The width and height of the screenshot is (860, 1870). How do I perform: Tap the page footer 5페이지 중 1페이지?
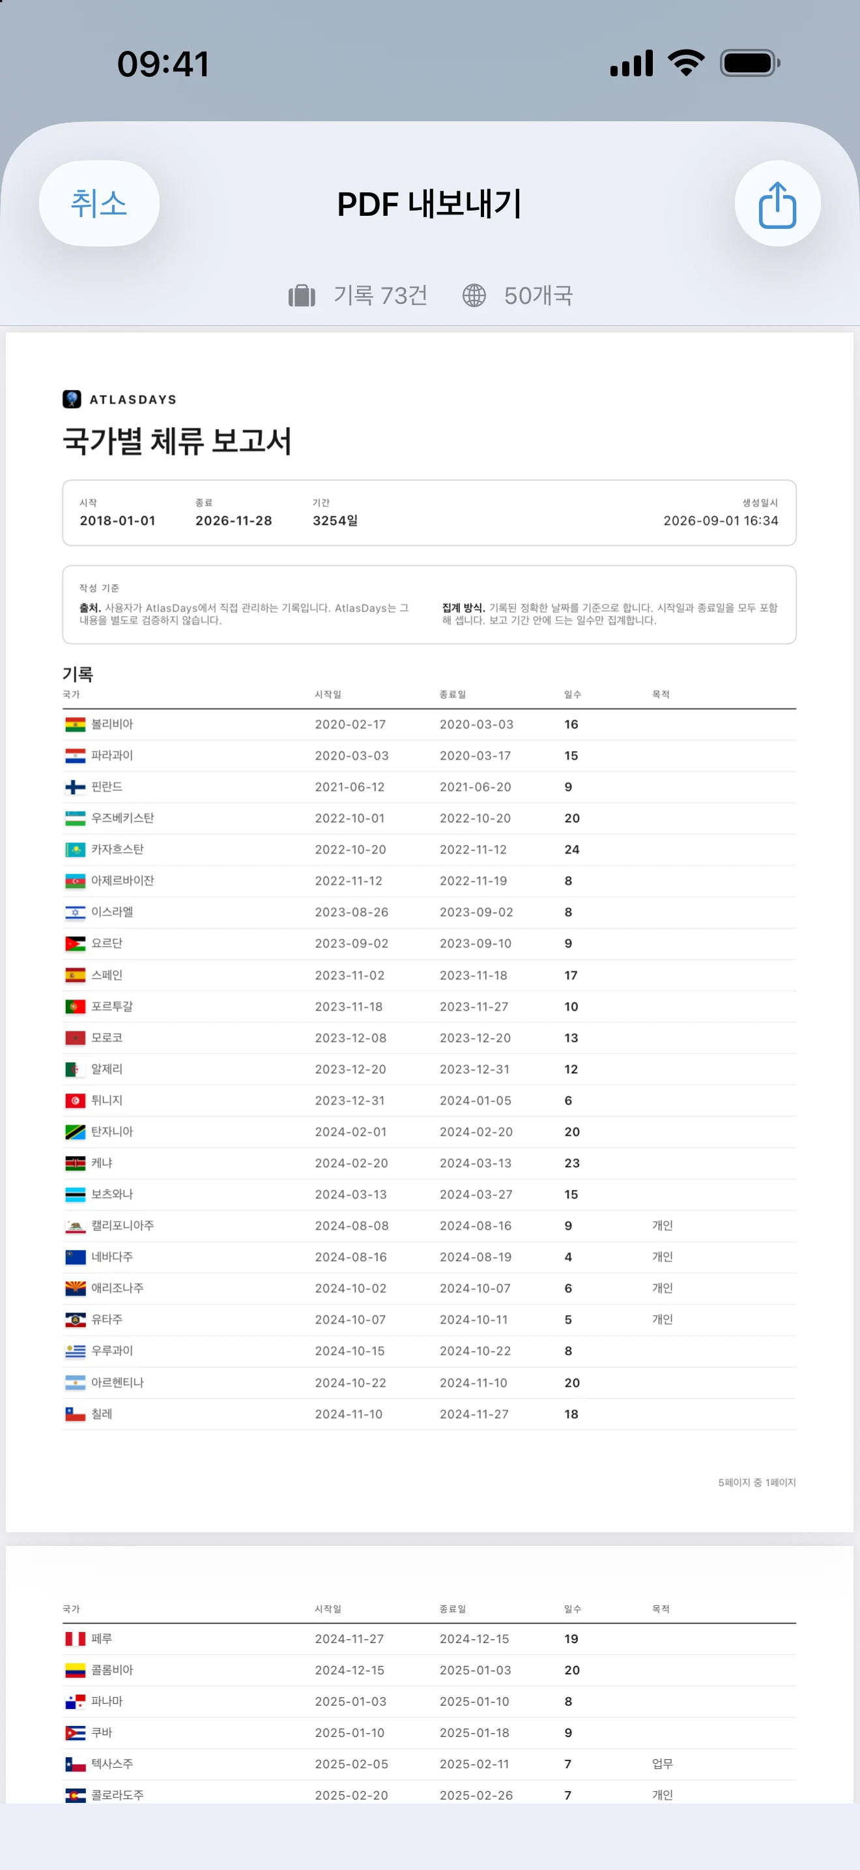757,1482
